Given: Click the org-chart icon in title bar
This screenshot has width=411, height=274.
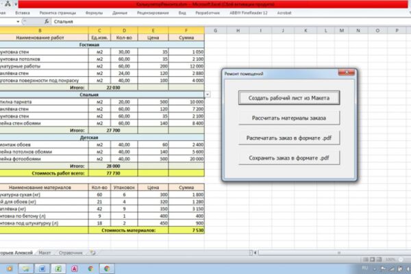Looking at the screenshot, I should (8, 3).
